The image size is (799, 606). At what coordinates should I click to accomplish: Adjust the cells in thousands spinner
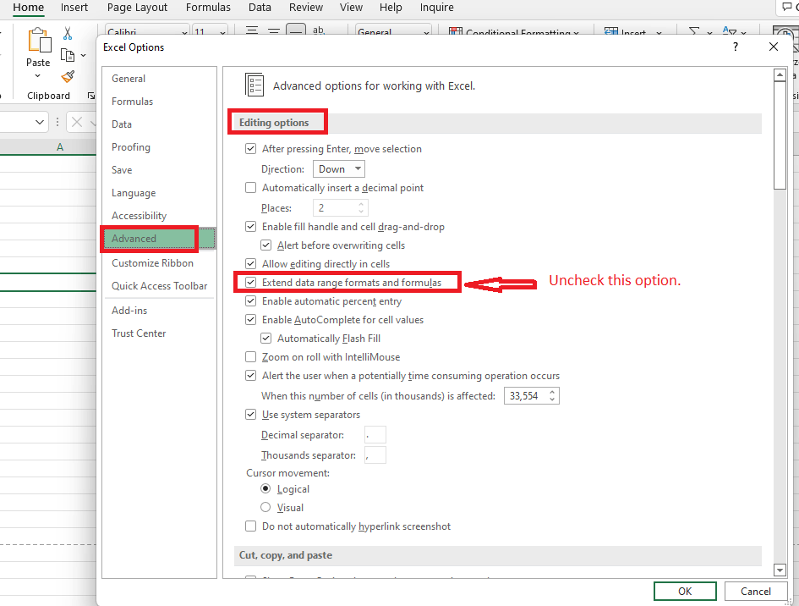tap(552, 396)
